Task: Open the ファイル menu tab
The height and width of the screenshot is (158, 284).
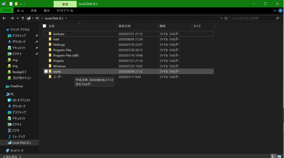Action: [x=7, y=11]
